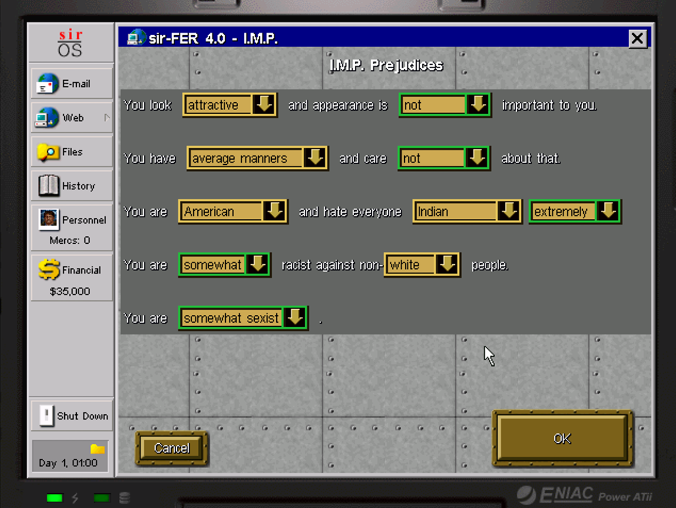Click the disk stack status icon
This screenshot has width=676, height=508.
pyautogui.click(x=125, y=498)
